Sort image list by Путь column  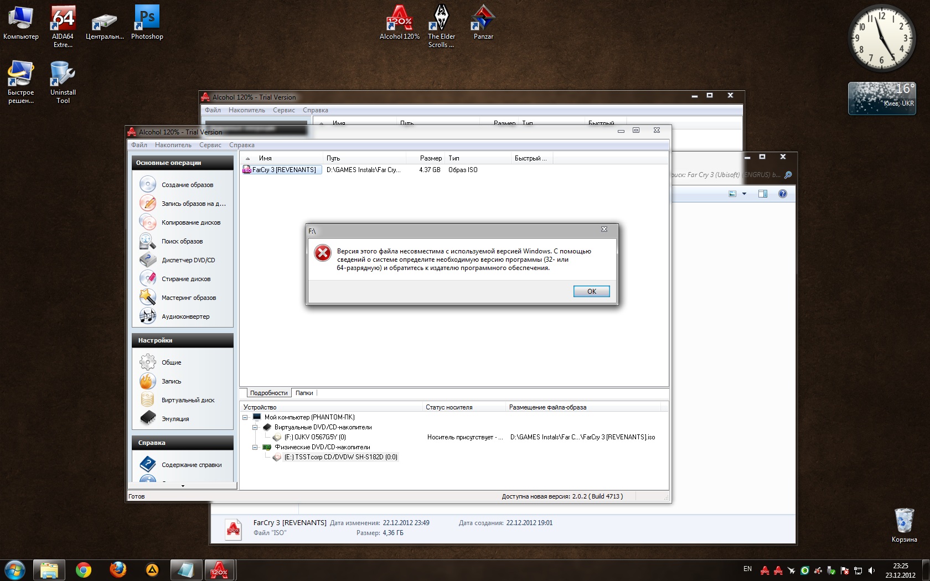[x=365, y=158]
